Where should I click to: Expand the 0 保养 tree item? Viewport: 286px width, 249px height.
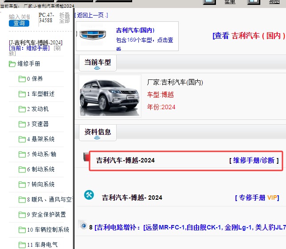35,79
